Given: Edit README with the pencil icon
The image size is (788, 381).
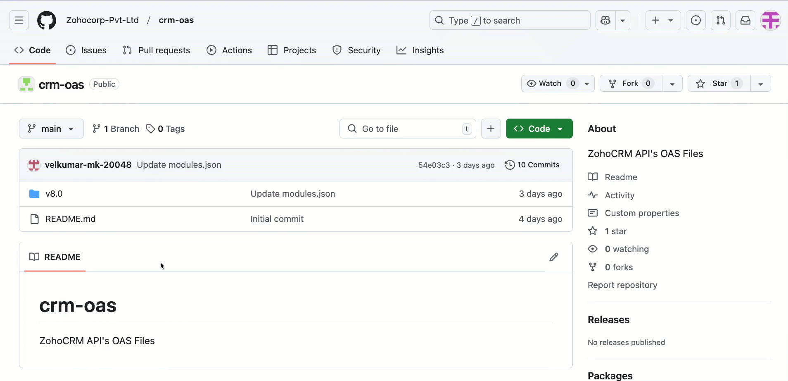Looking at the screenshot, I should 554,257.
